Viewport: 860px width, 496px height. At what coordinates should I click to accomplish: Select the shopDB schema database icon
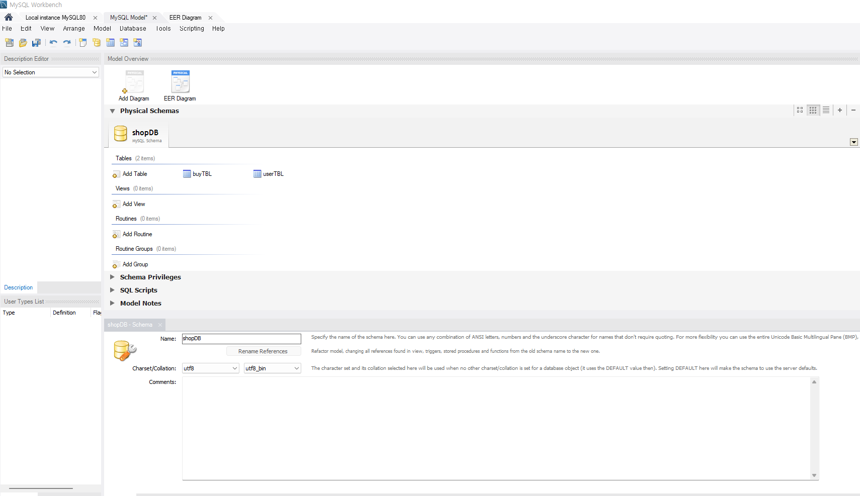[x=120, y=134]
